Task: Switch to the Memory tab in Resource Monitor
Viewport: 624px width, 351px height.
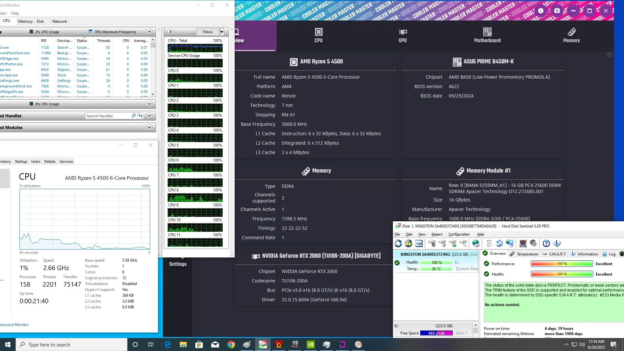Action: (x=25, y=21)
